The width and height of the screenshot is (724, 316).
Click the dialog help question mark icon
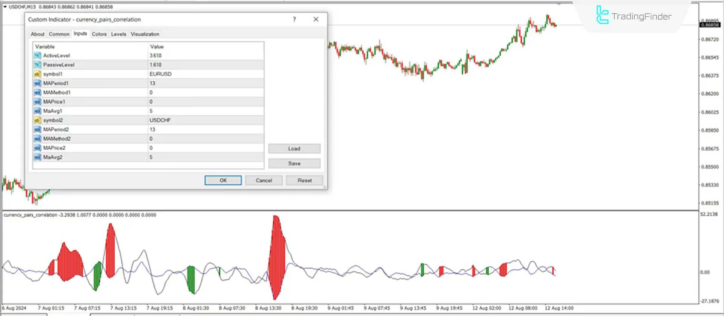point(294,20)
